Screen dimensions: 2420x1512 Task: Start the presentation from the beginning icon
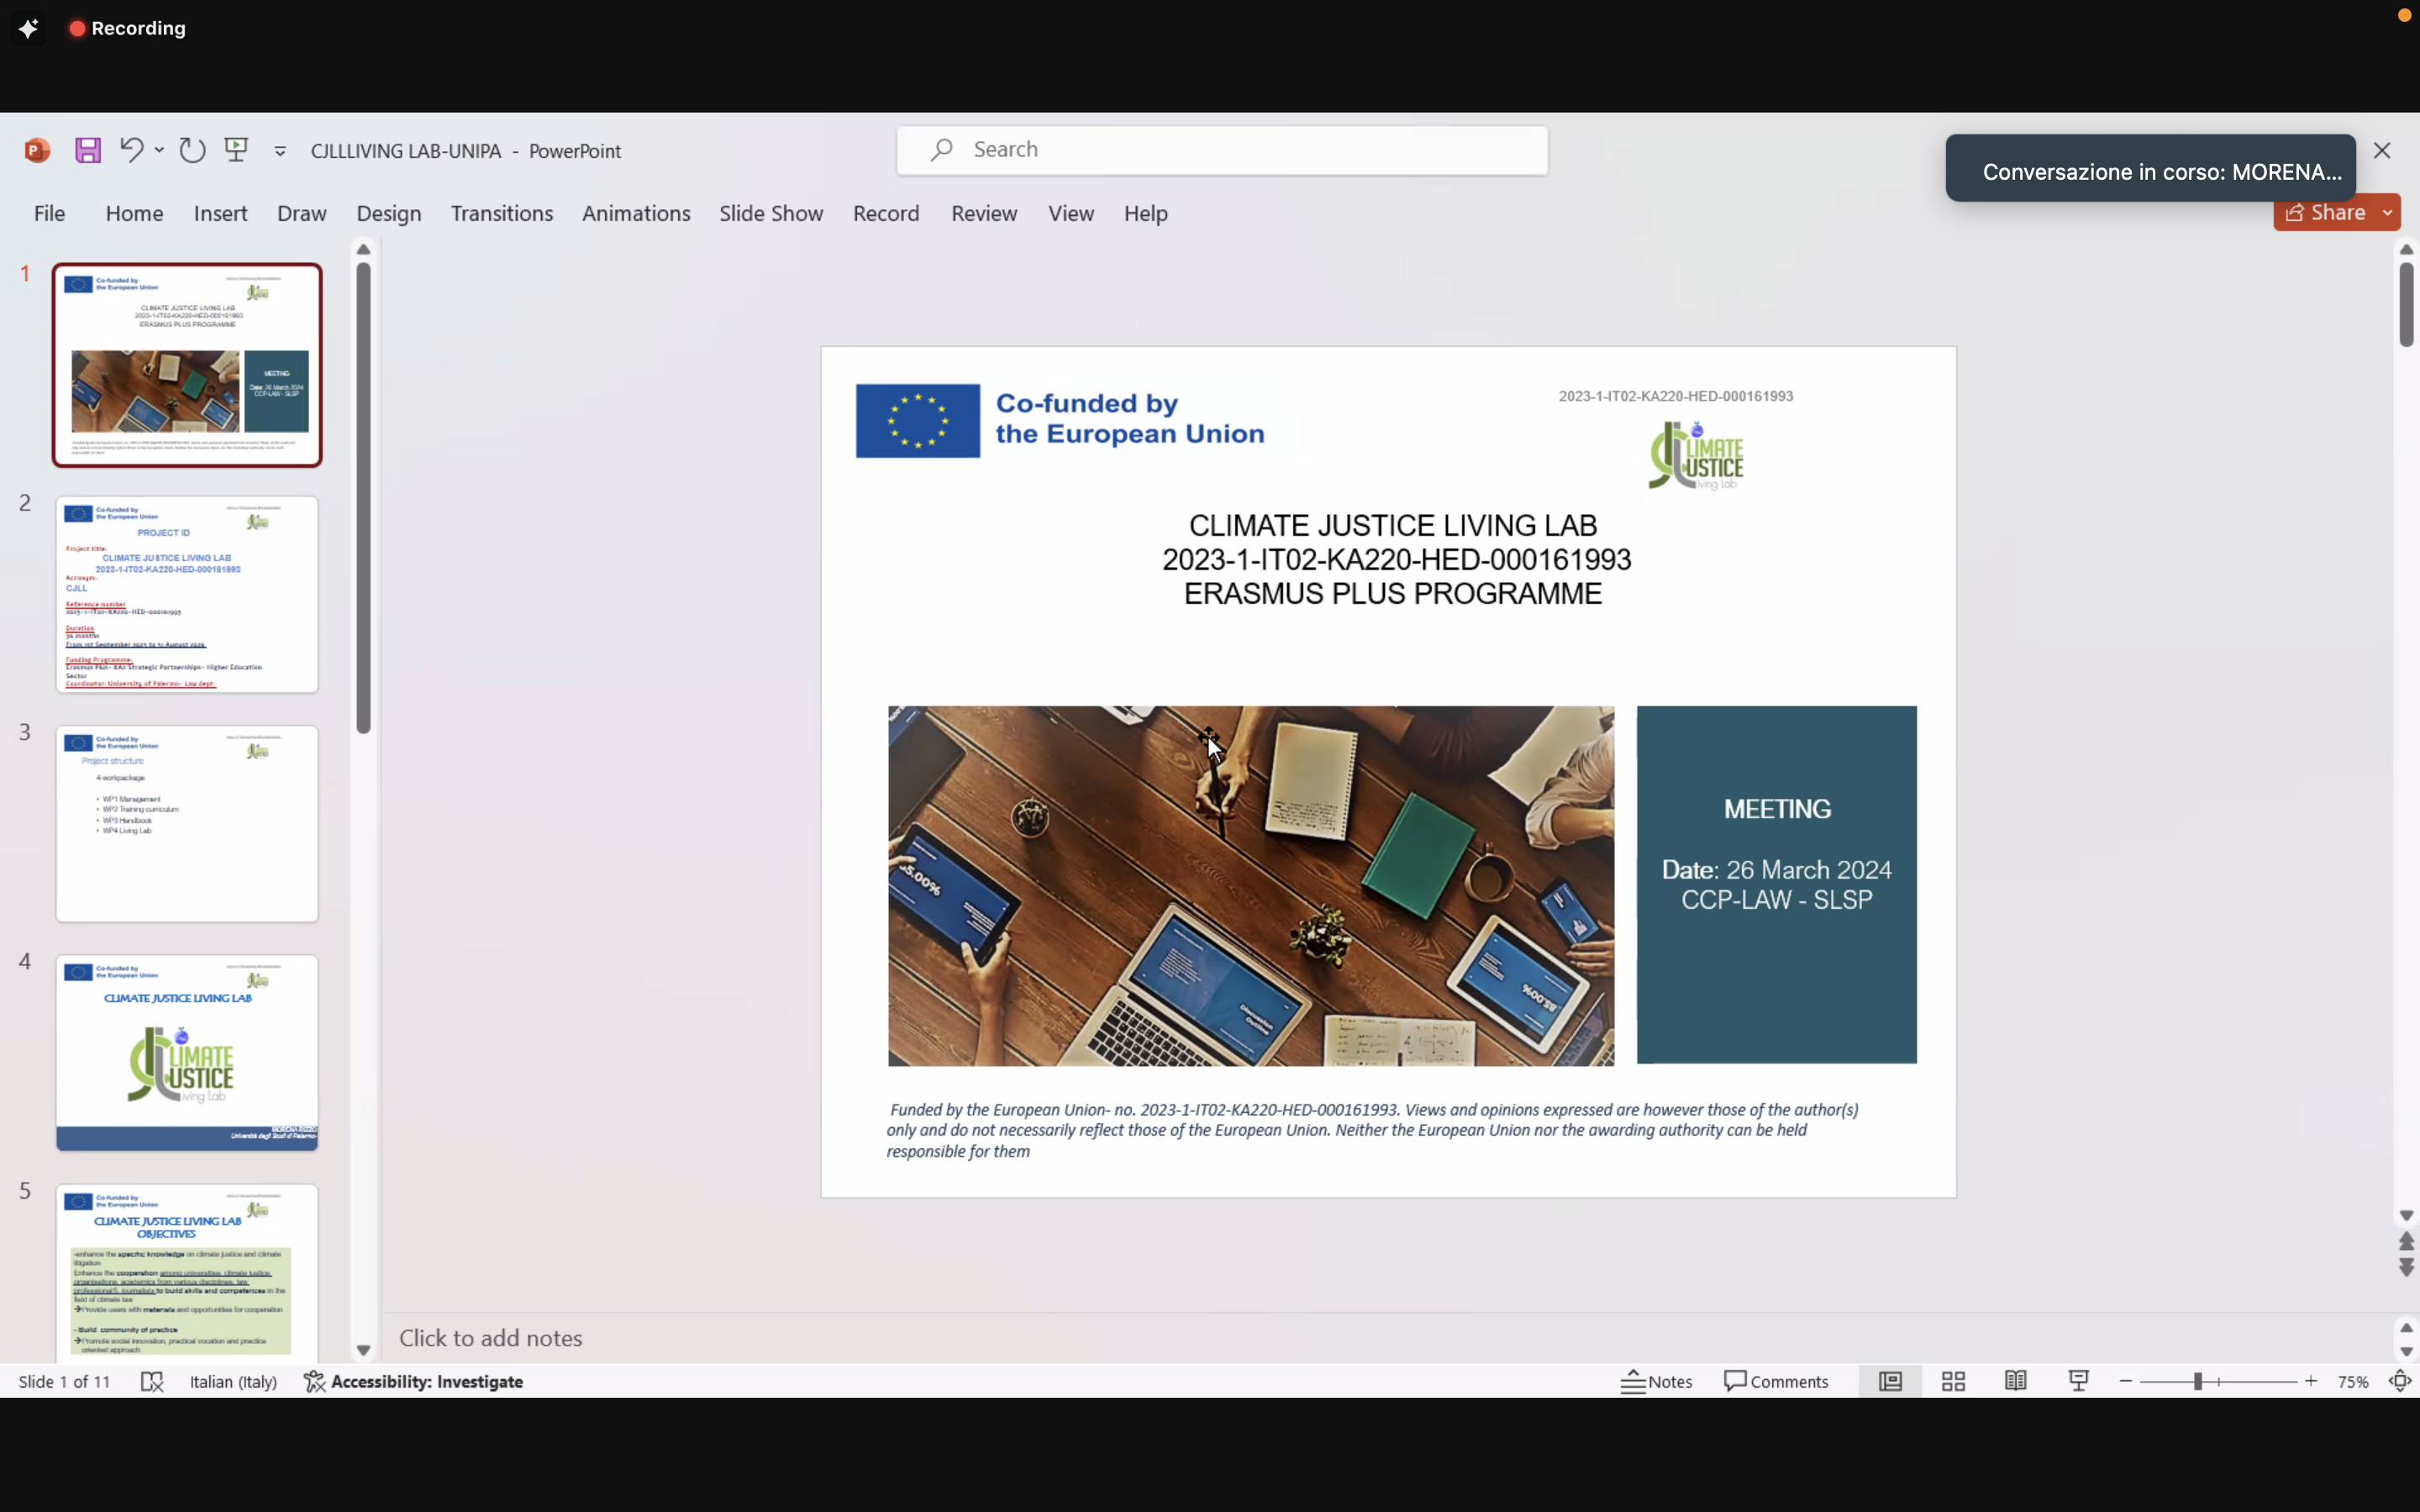click(237, 151)
